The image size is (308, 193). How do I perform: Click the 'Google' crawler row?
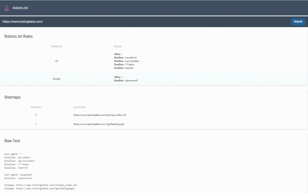57,79
